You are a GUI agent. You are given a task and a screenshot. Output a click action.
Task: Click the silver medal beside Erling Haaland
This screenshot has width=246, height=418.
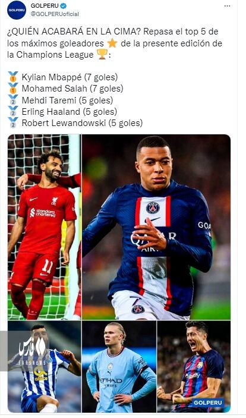coord(13,111)
